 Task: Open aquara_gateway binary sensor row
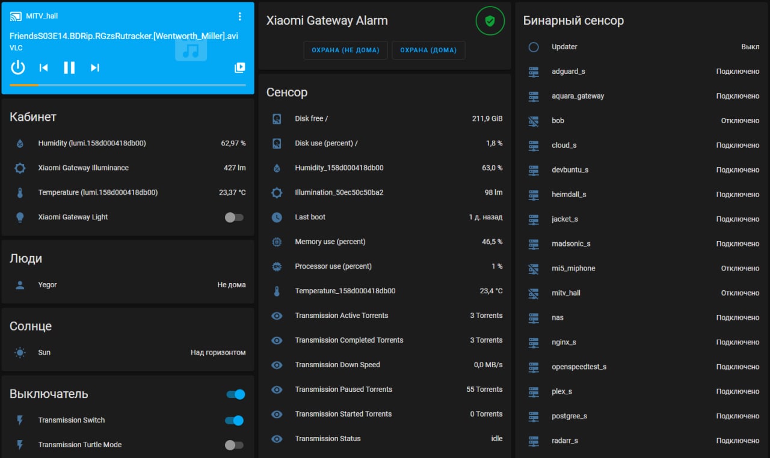pos(641,96)
